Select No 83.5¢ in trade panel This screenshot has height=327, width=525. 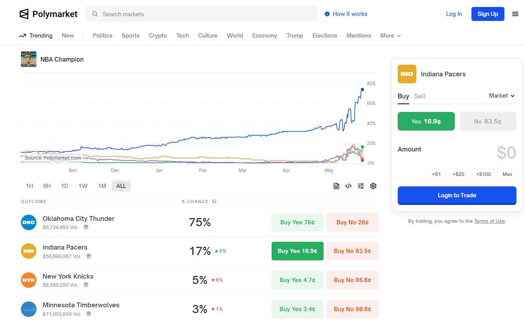pos(488,121)
